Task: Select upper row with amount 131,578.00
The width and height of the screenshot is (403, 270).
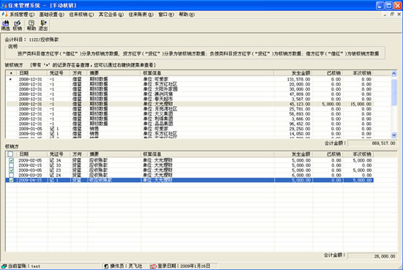Action: (190, 79)
